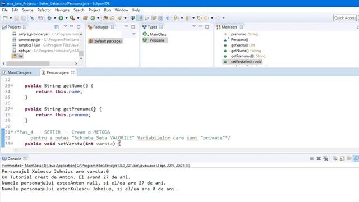Select the Console view tab

(14, 159)
